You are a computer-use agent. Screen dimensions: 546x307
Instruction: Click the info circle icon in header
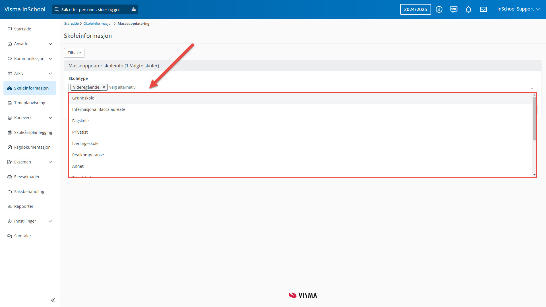coord(439,9)
